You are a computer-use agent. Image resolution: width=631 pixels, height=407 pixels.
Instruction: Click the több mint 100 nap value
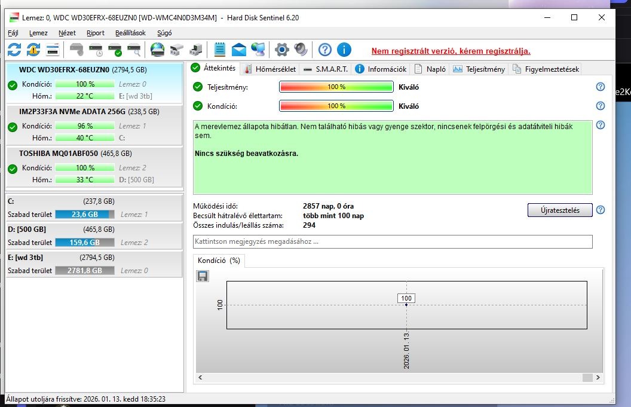[x=333, y=216]
